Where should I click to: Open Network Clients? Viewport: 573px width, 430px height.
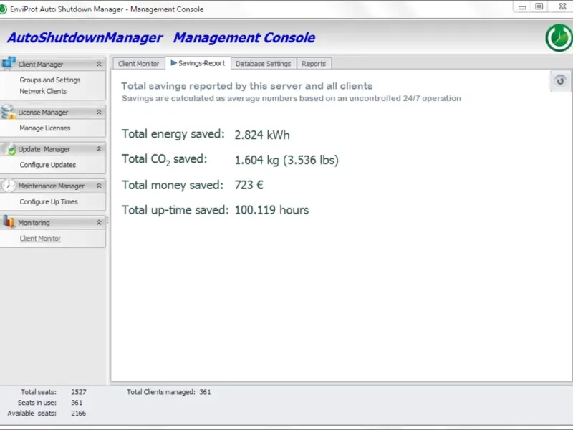[x=43, y=91]
